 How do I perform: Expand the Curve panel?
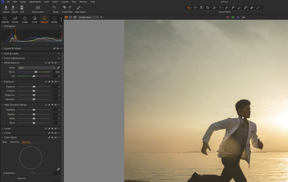(x=2, y=133)
